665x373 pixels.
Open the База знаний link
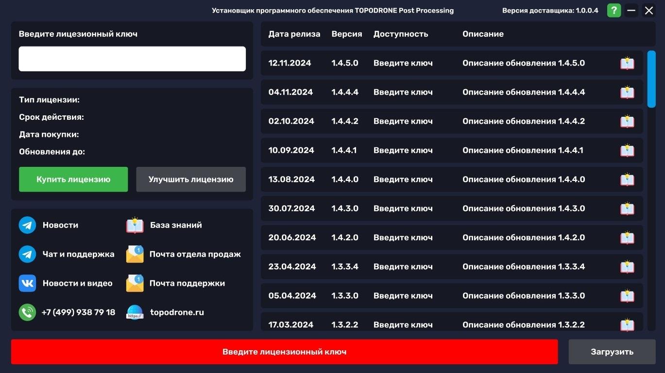click(176, 225)
